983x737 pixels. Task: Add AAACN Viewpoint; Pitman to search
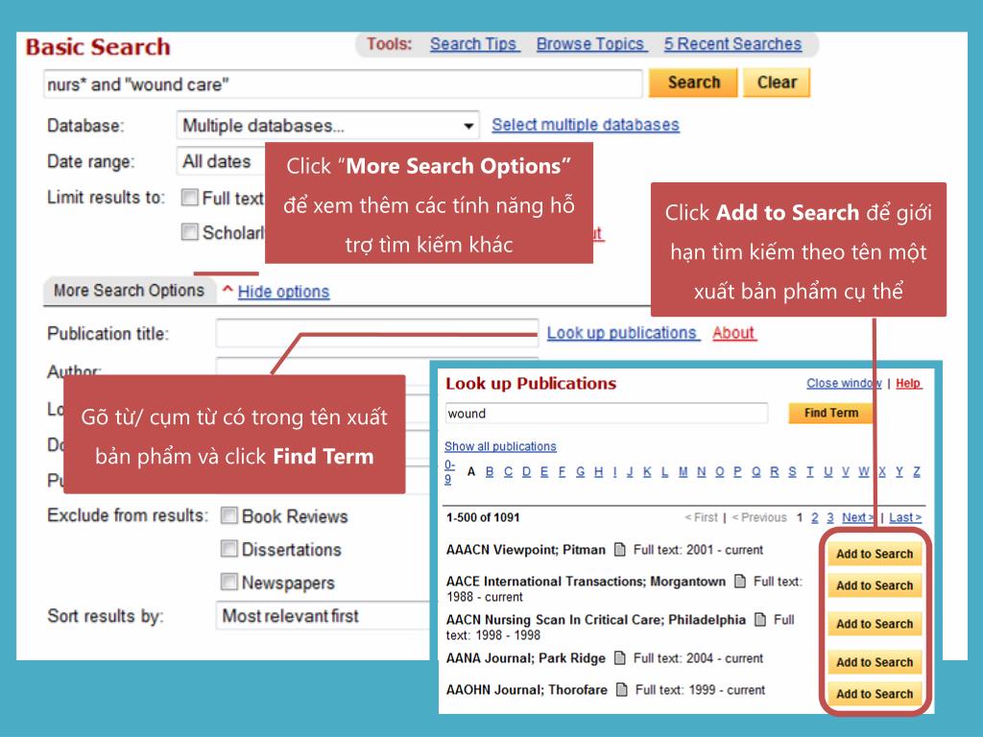[875, 554]
